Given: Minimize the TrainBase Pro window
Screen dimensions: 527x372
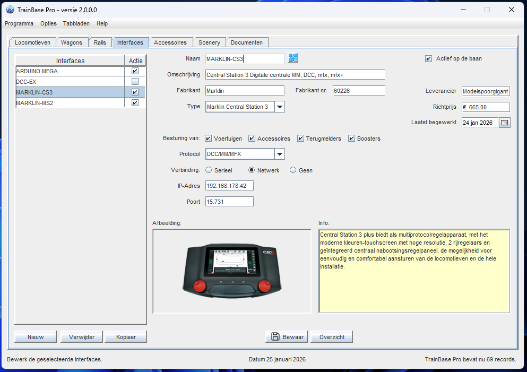Looking at the screenshot, I should pos(463,10).
